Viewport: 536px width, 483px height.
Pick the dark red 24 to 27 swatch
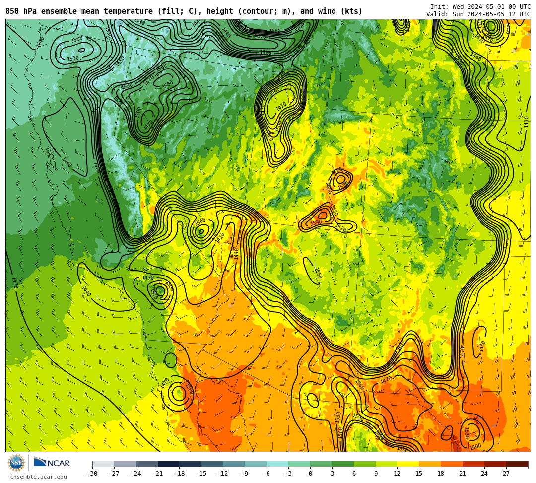tap(496, 464)
